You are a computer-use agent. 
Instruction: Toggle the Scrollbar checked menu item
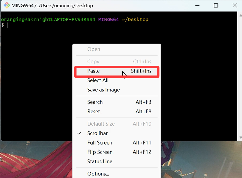[x=117, y=133]
